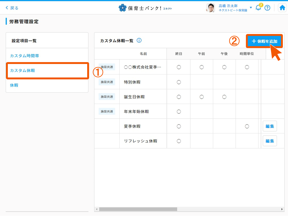Viewport: 288px width, 216px height.
Task: Click the 保育士バンク! flower logo
Action: pyautogui.click(x=122, y=8)
